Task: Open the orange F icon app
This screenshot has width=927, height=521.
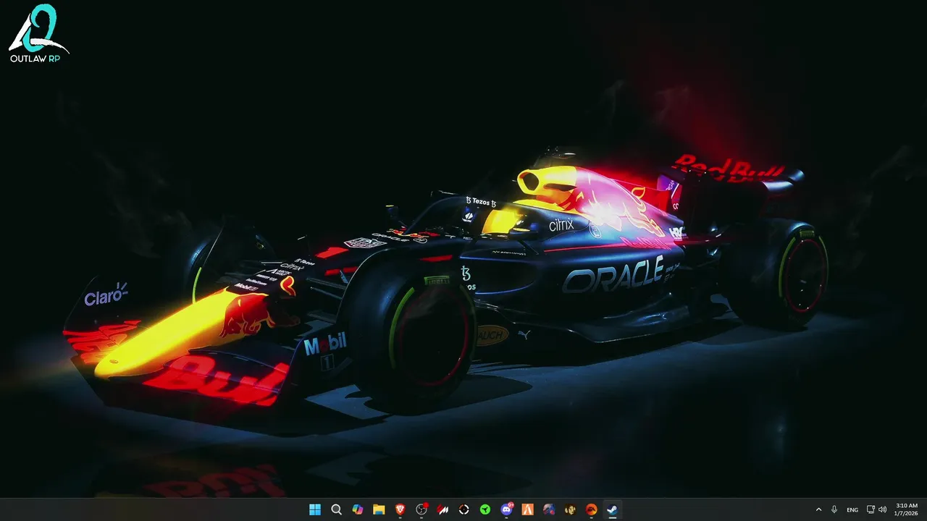Action: [x=527, y=509]
